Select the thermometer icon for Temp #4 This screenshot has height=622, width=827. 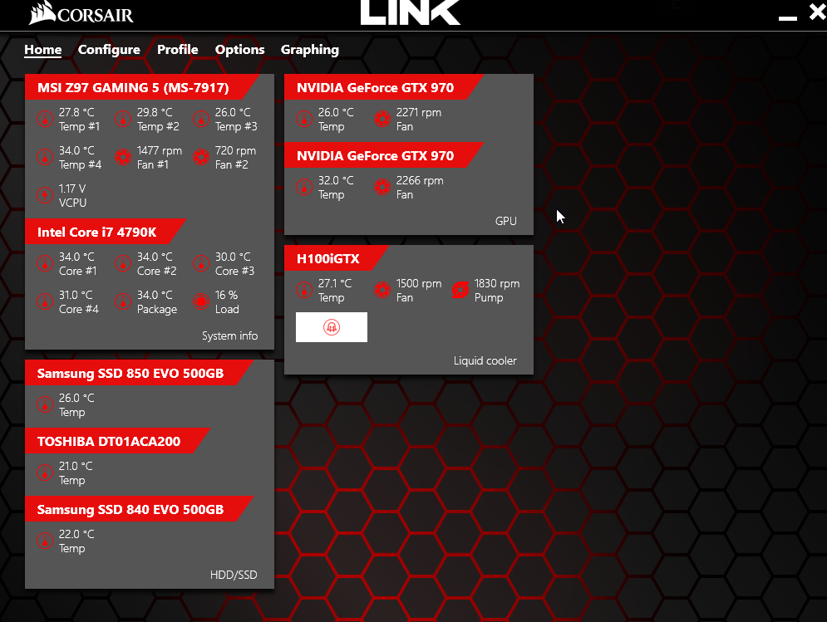pyautogui.click(x=45, y=157)
